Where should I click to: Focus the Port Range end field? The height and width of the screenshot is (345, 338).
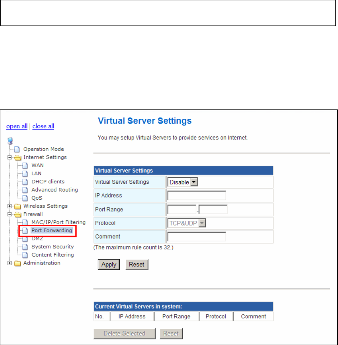tap(213, 209)
